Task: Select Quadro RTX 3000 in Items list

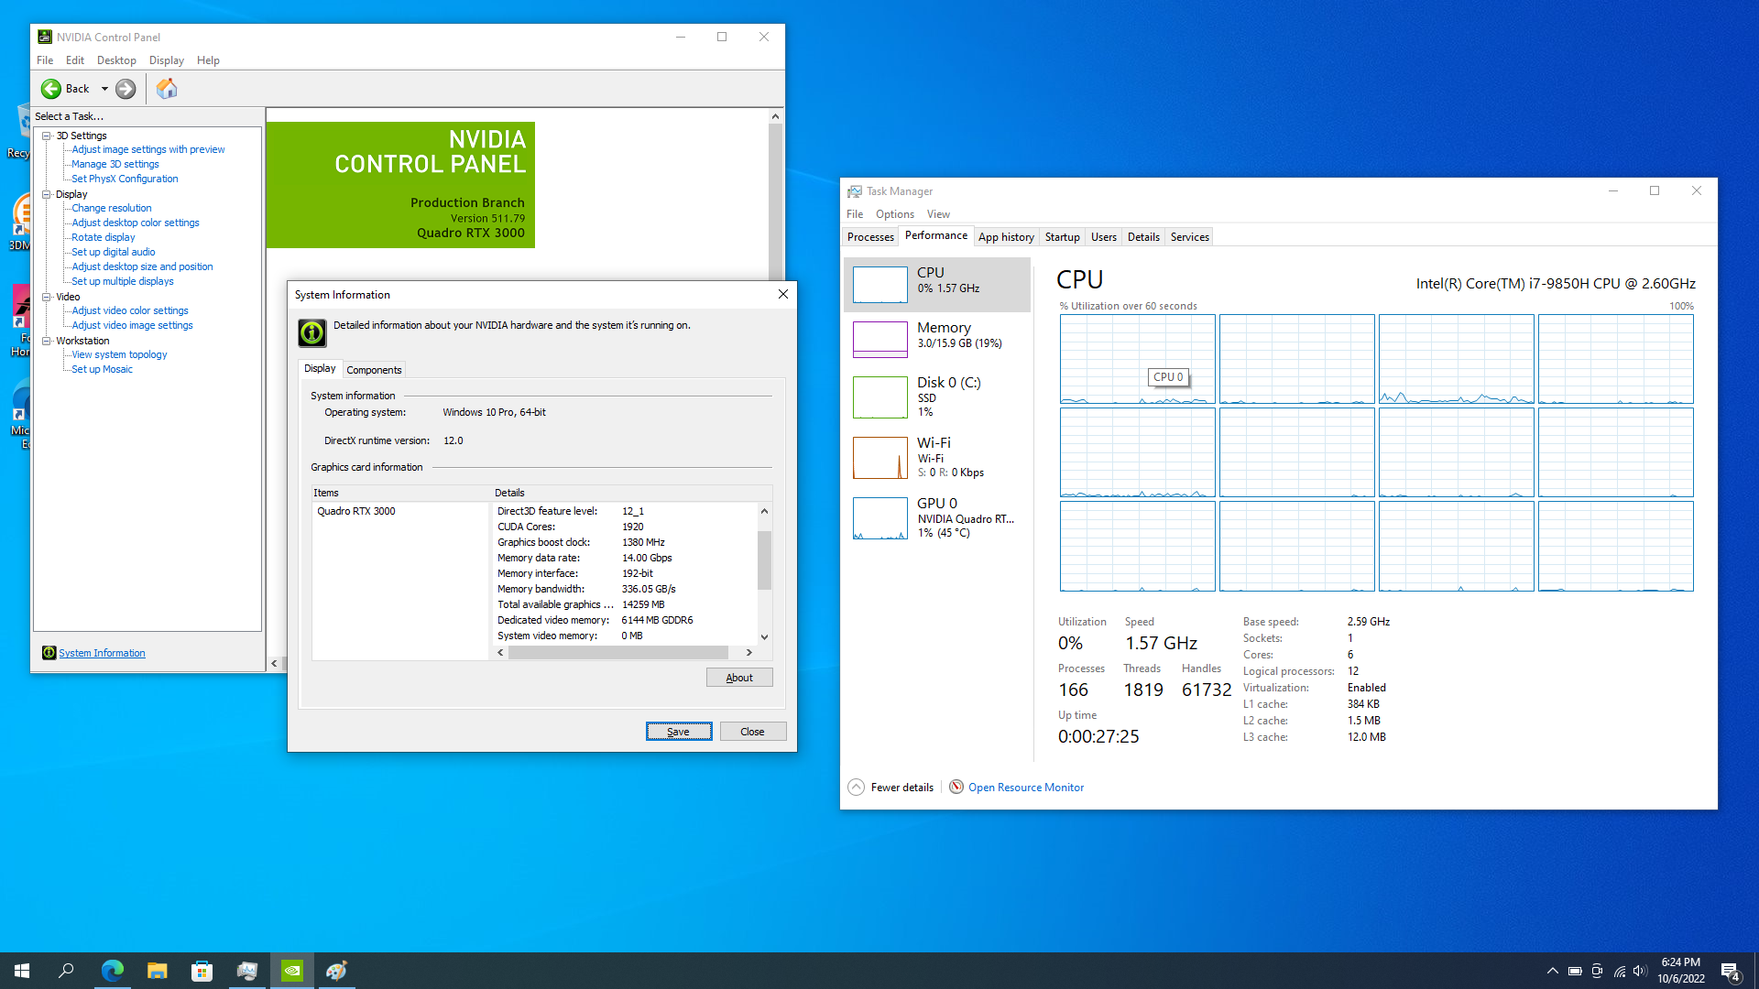Action: [x=356, y=511]
